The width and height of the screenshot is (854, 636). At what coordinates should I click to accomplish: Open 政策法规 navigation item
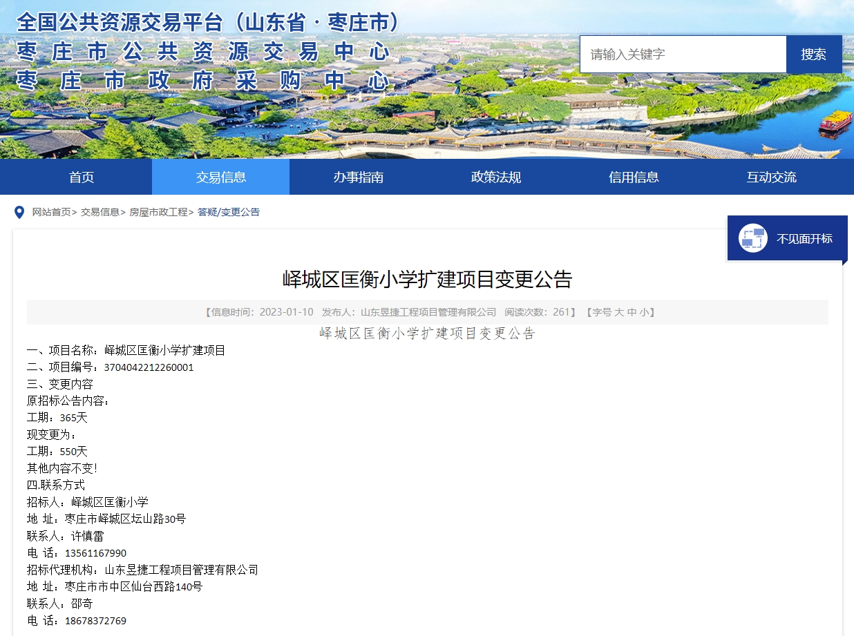coord(496,177)
